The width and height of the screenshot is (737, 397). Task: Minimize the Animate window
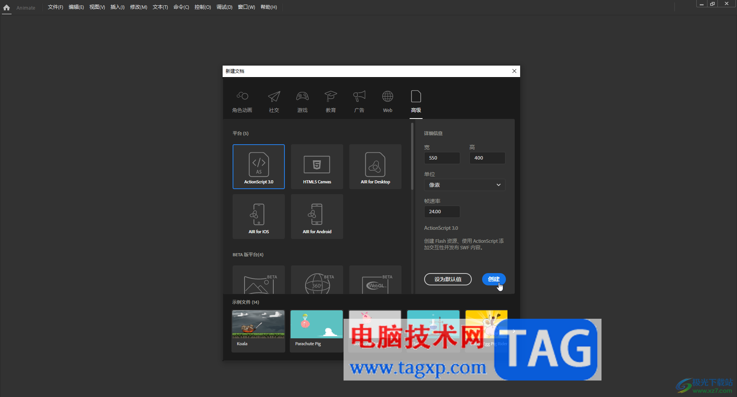(702, 4)
